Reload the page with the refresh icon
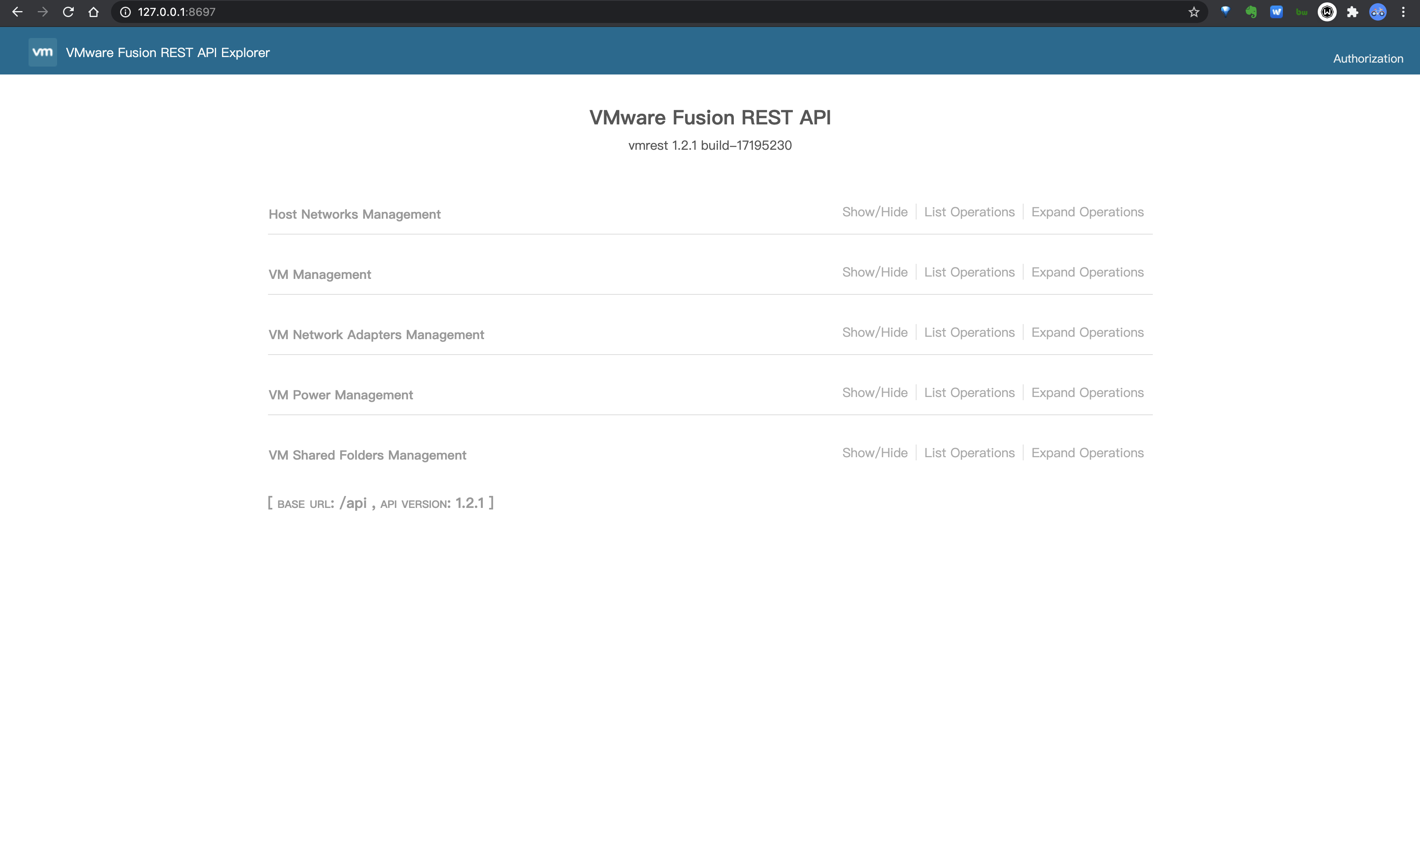 (68, 12)
